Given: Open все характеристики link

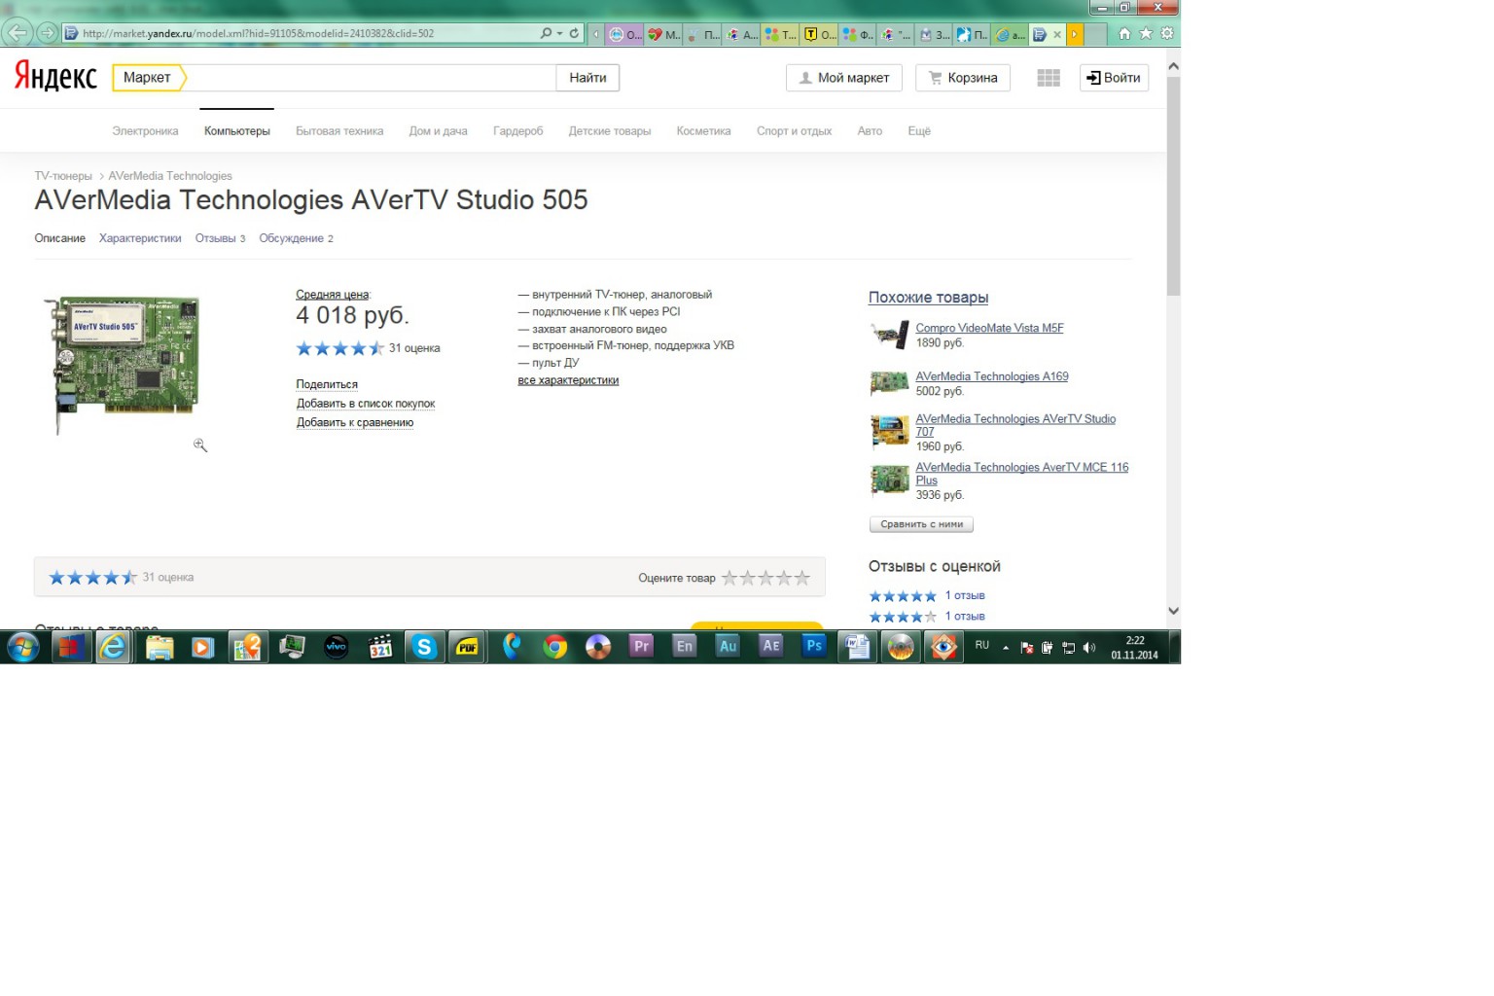Looking at the screenshot, I should click(x=568, y=380).
